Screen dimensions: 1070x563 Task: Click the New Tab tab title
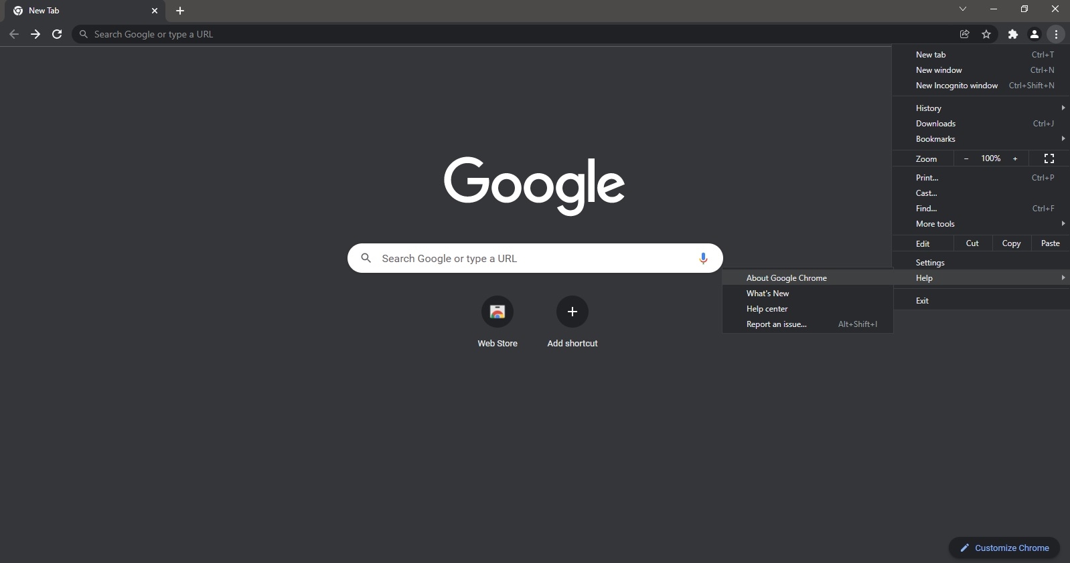(44, 11)
